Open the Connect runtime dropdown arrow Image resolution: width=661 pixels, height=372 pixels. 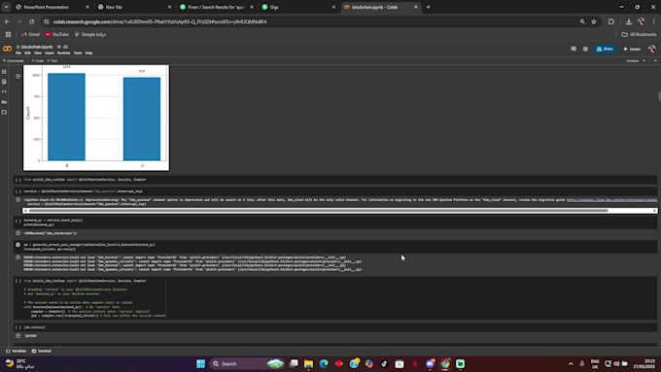(644, 60)
